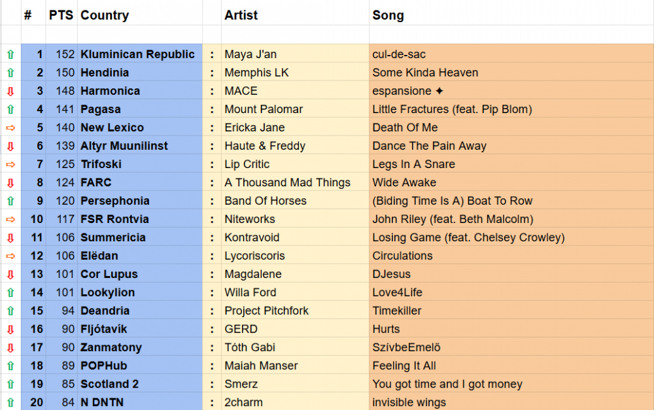Click the Project Pitchfork artist cell

tap(266, 311)
